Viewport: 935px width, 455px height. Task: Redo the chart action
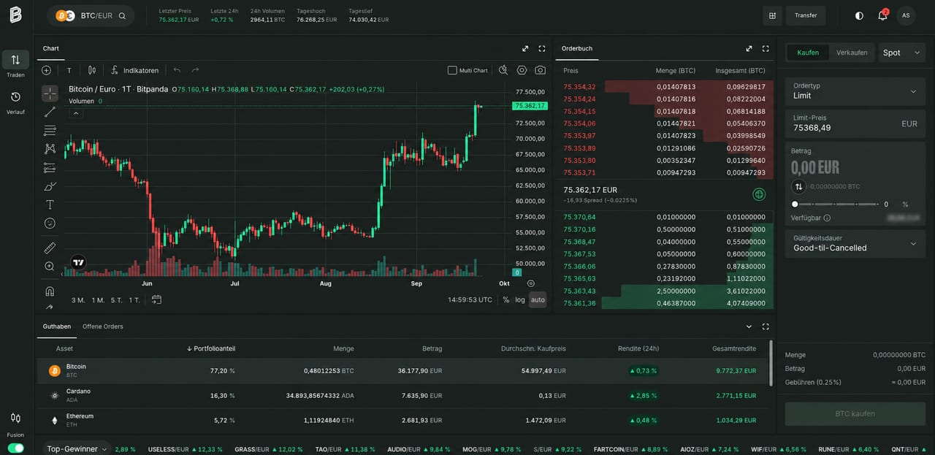[x=195, y=70]
